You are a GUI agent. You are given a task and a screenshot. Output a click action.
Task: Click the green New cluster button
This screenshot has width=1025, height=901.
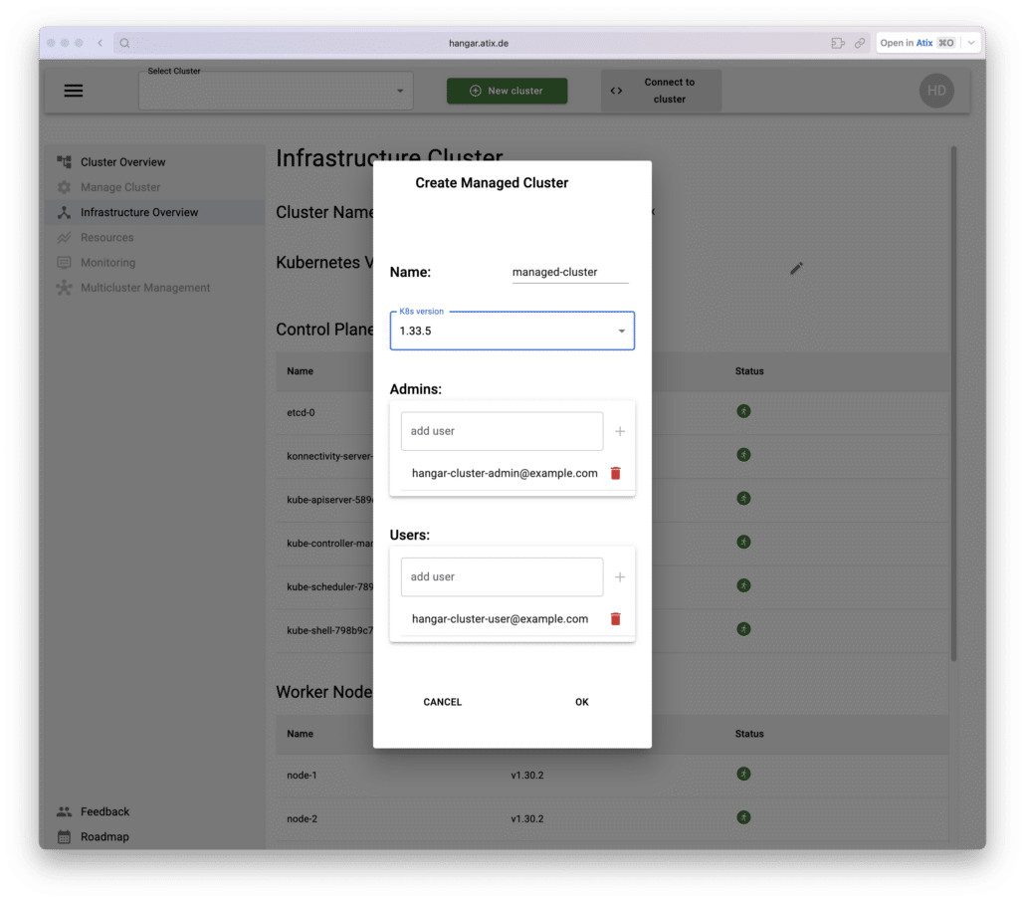(507, 91)
